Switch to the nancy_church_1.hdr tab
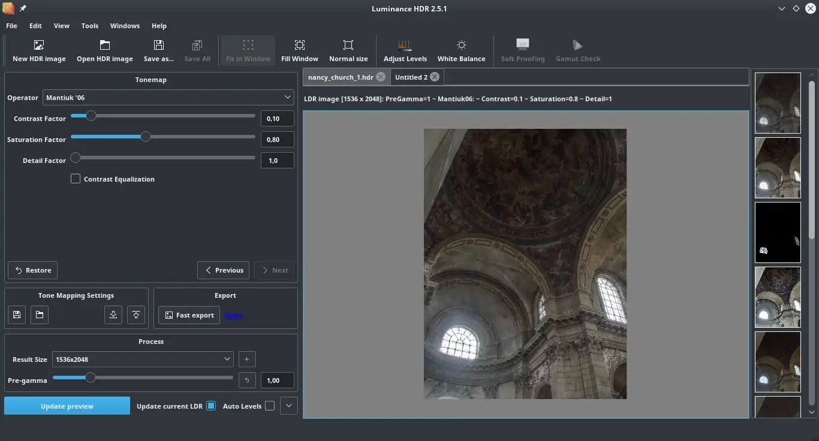Screen dimensions: 819x441 pyautogui.click(x=340, y=77)
